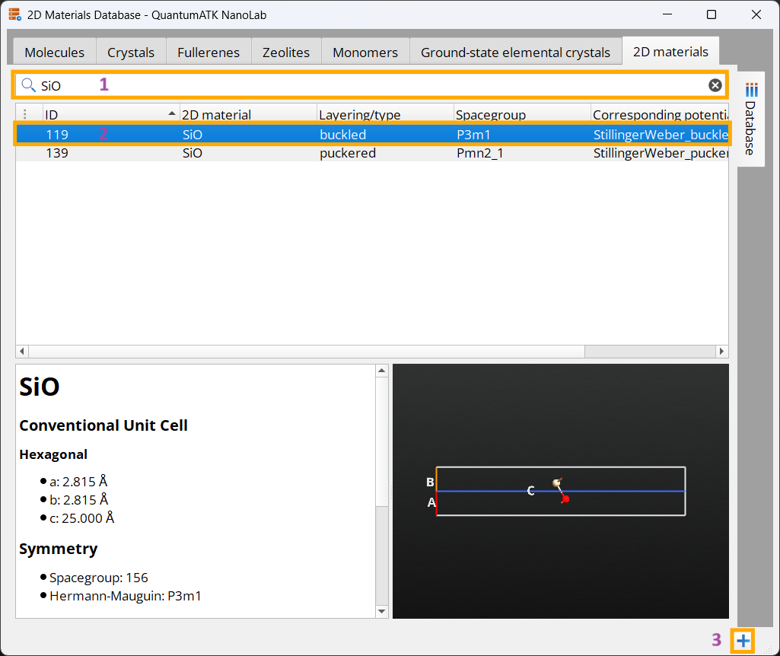The width and height of the screenshot is (780, 656).
Task: Sort by Spacegroup column header
Action: [522, 114]
